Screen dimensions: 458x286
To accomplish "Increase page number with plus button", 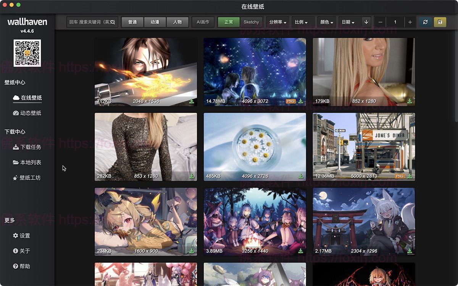I will 410,22.
